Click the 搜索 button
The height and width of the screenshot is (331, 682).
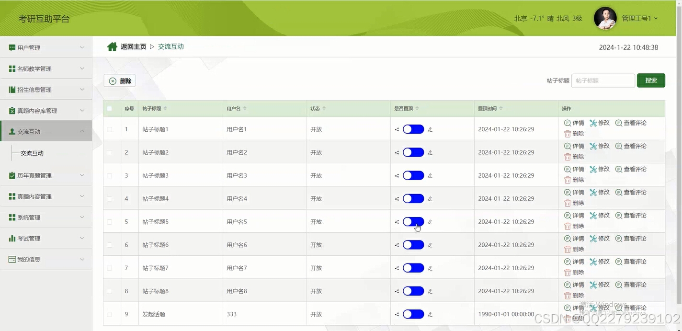[651, 80]
